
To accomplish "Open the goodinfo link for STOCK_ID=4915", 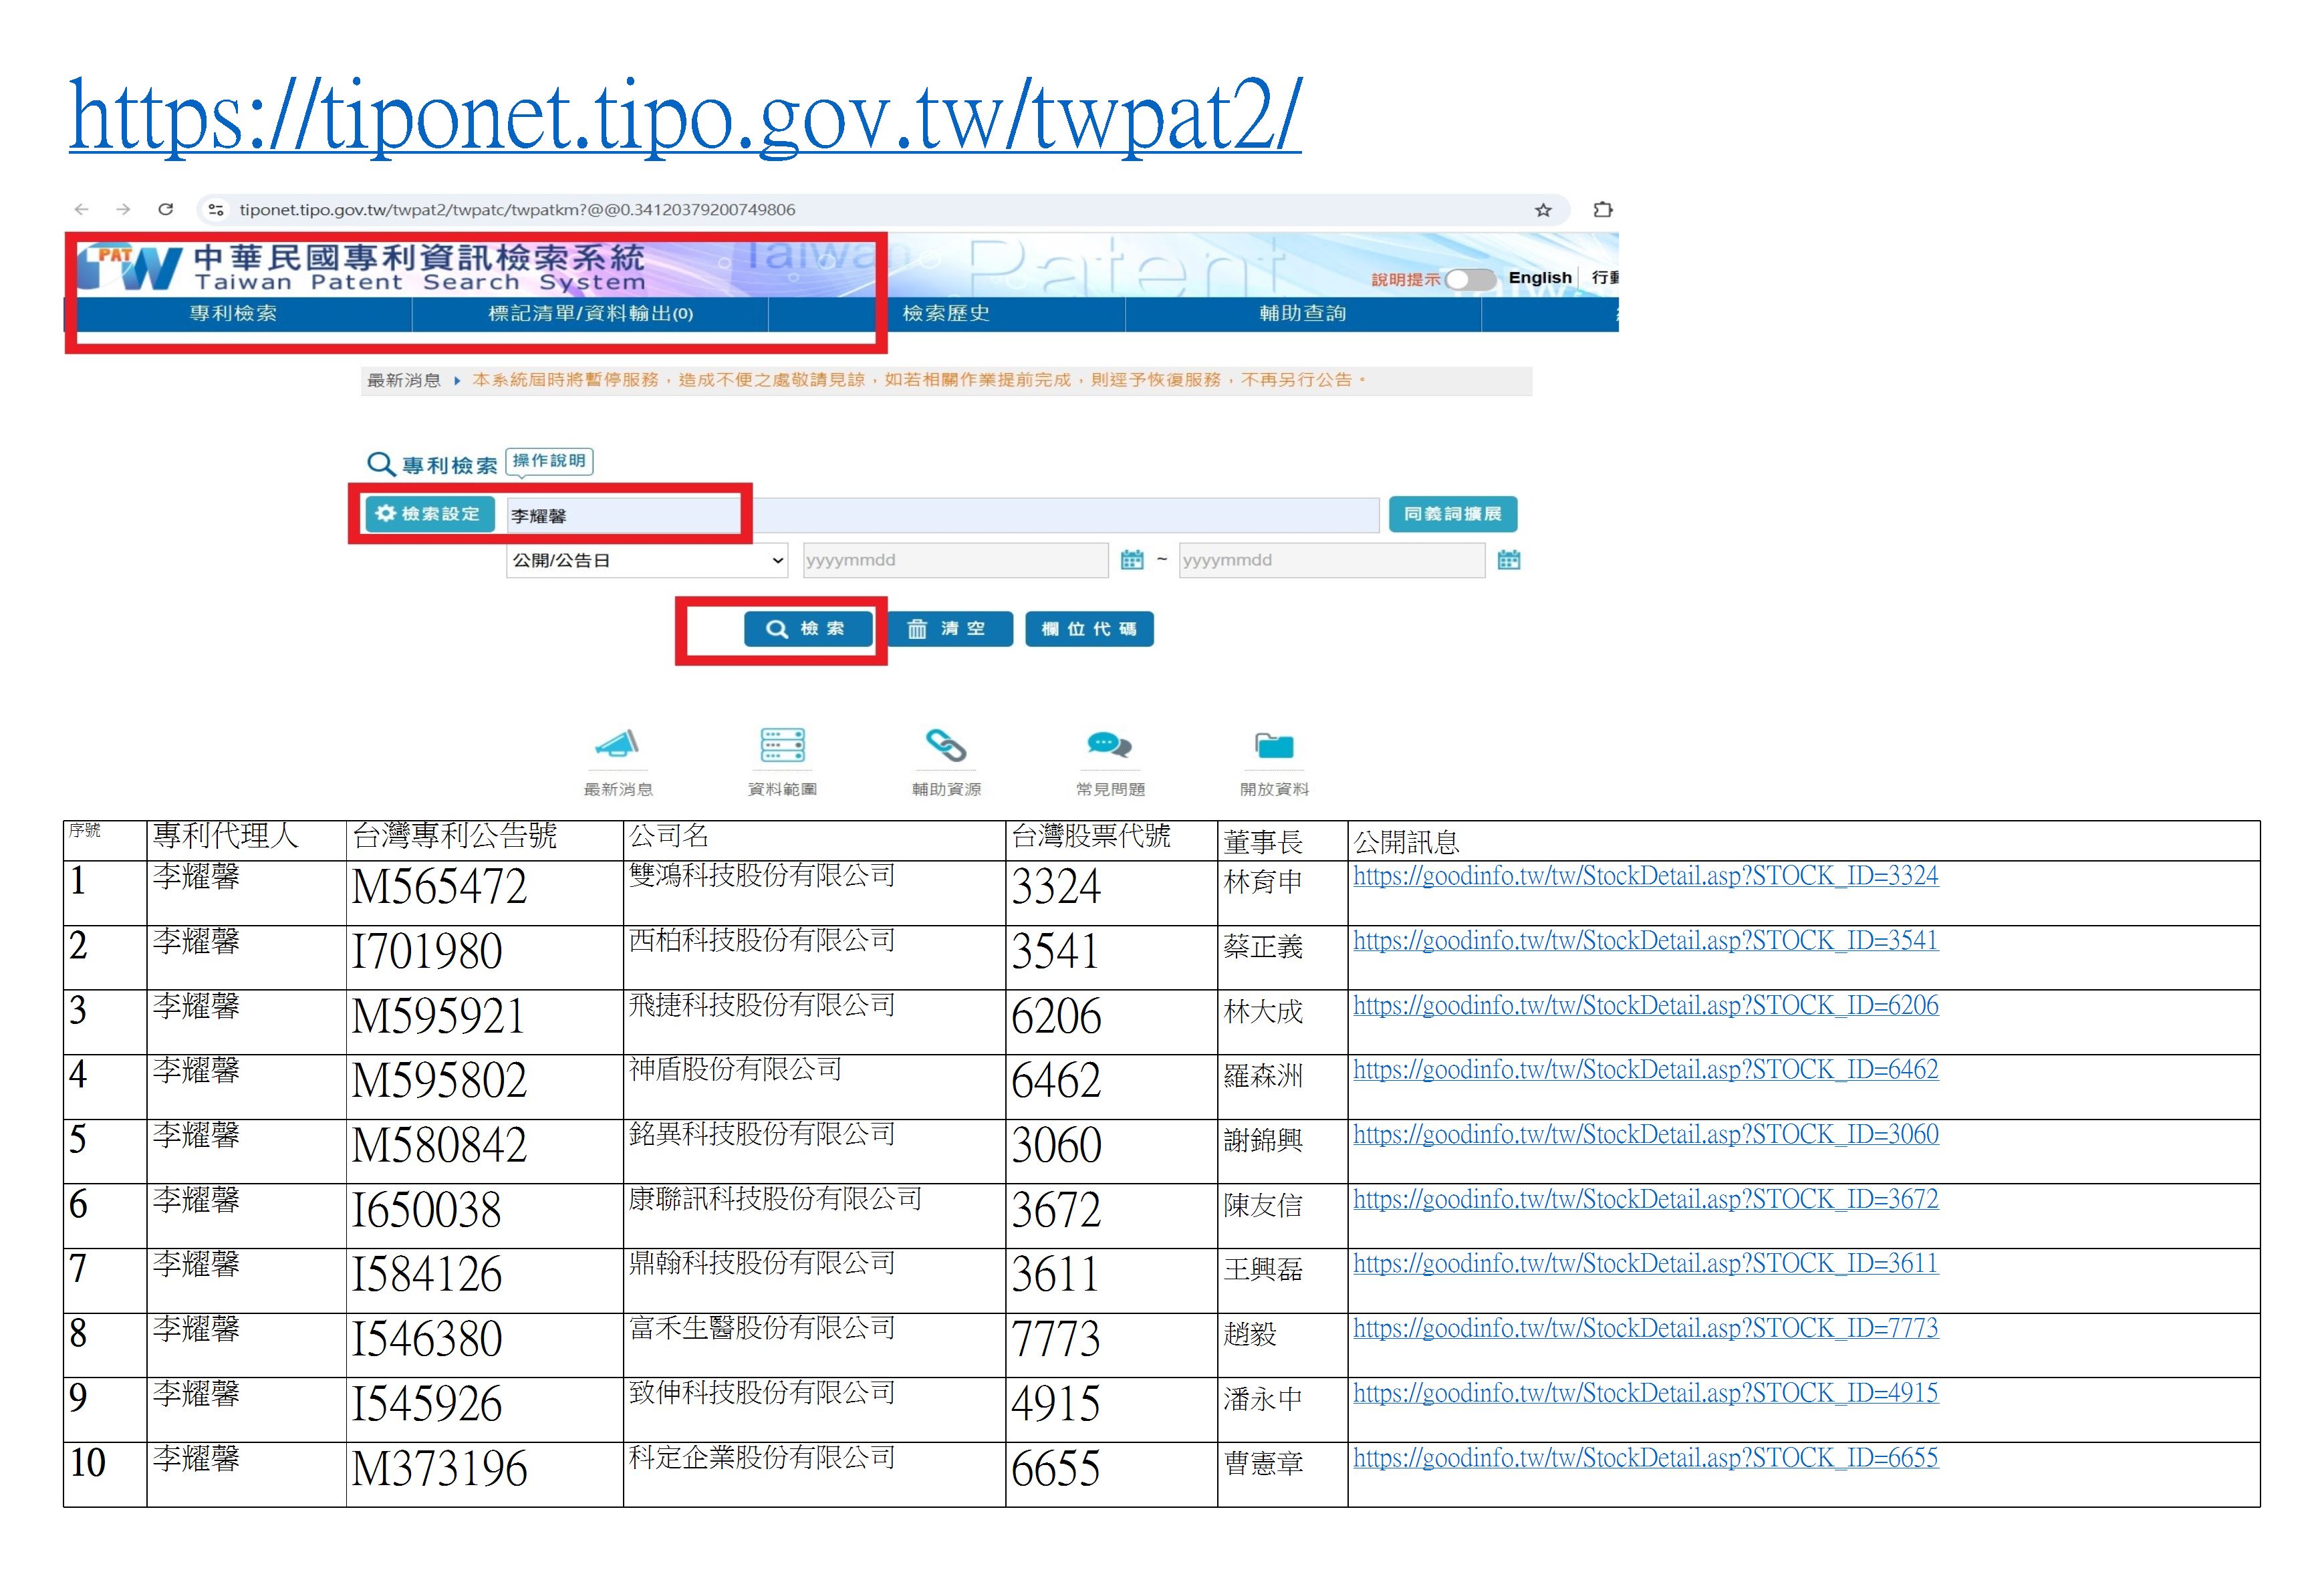I will click(x=1645, y=1393).
